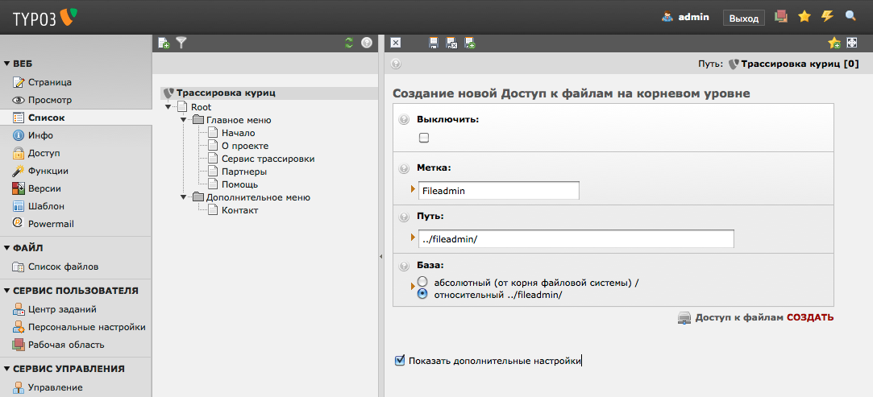Viewport: 873px width, 397px height.
Task: Click the save and close icon
Action: coord(451,43)
